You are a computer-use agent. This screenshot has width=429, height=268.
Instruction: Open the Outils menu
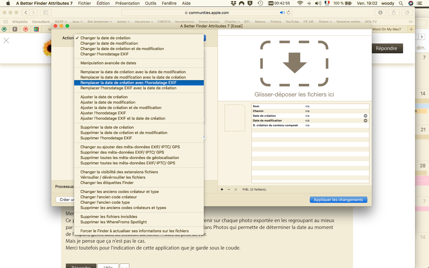pos(150,3)
